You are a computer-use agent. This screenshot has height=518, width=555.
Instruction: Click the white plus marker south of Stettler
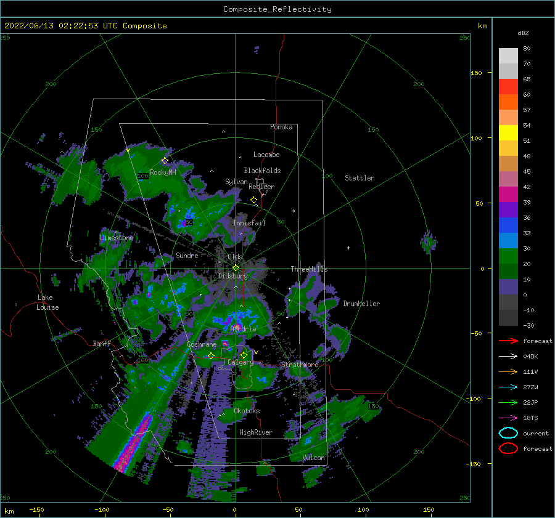coord(348,248)
